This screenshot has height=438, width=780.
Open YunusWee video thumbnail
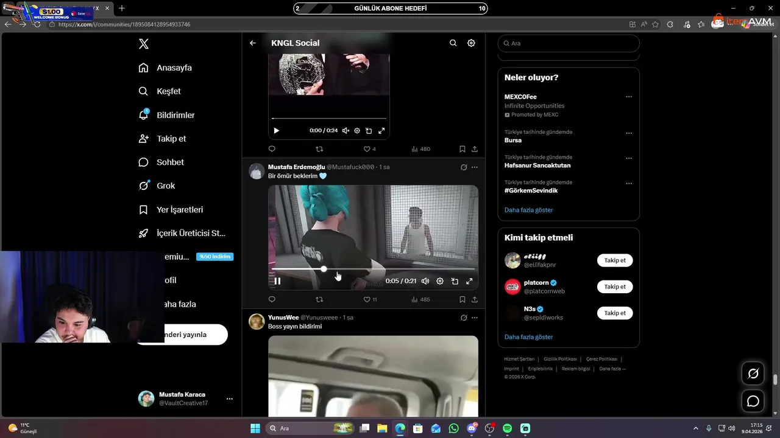tap(373, 376)
